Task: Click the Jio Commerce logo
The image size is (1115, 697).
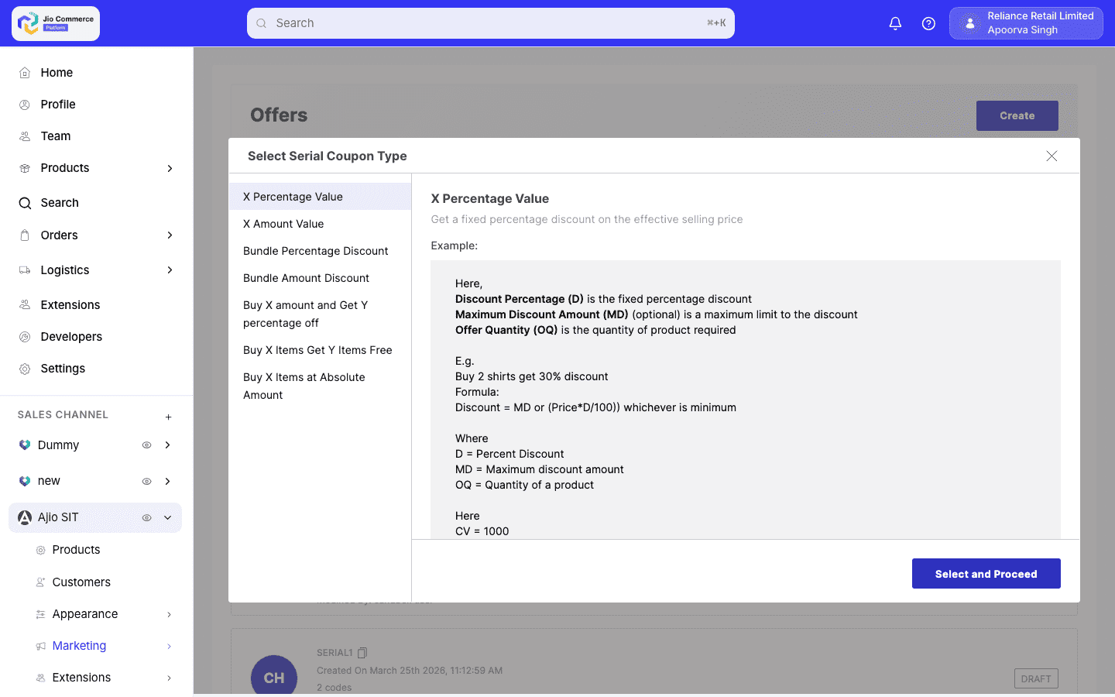Action: point(54,23)
